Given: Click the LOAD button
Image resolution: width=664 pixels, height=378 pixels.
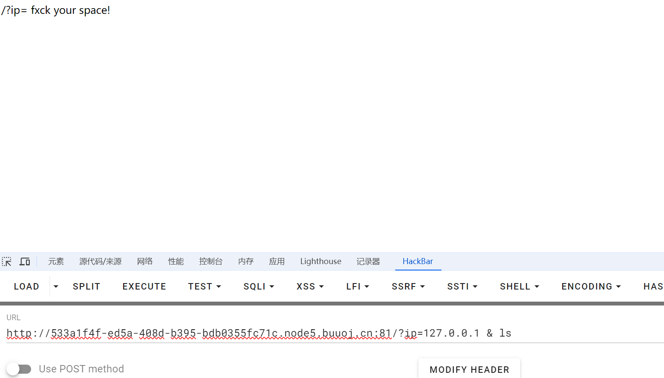Looking at the screenshot, I should tap(26, 287).
